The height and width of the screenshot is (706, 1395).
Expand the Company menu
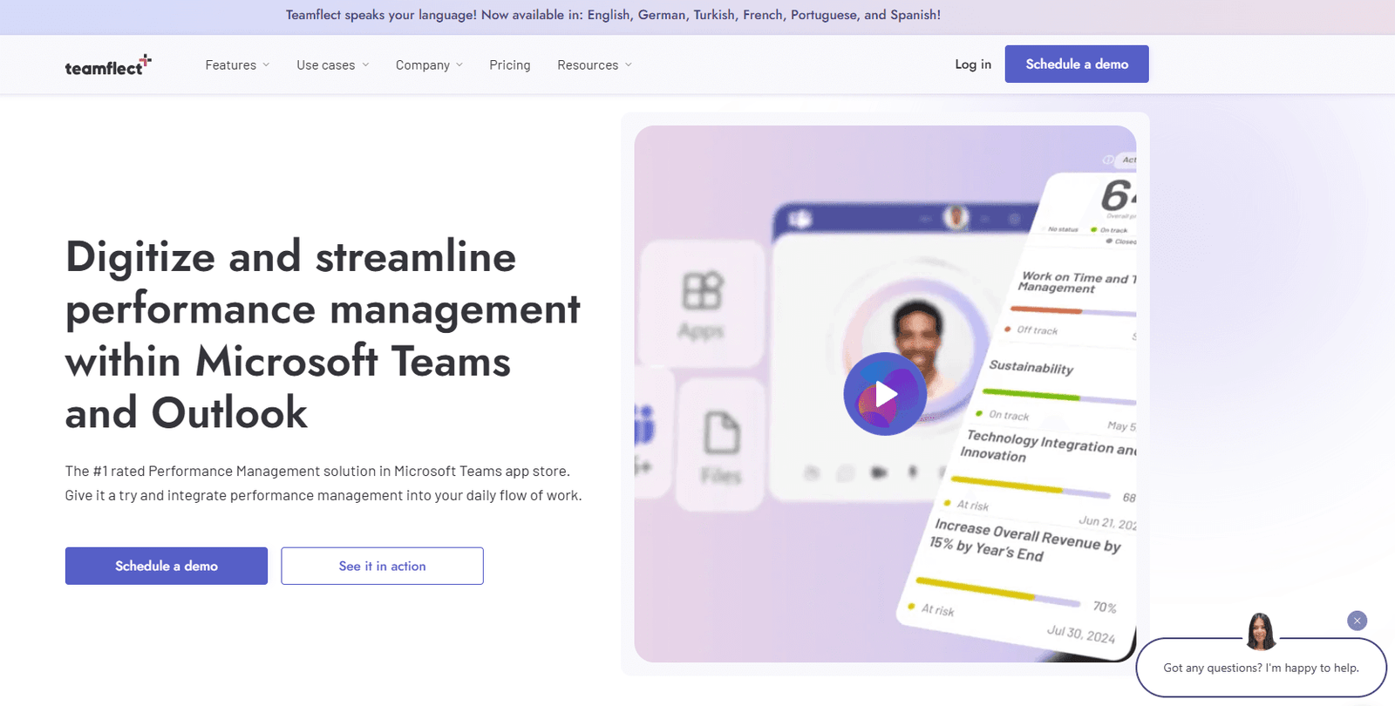(x=429, y=65)
